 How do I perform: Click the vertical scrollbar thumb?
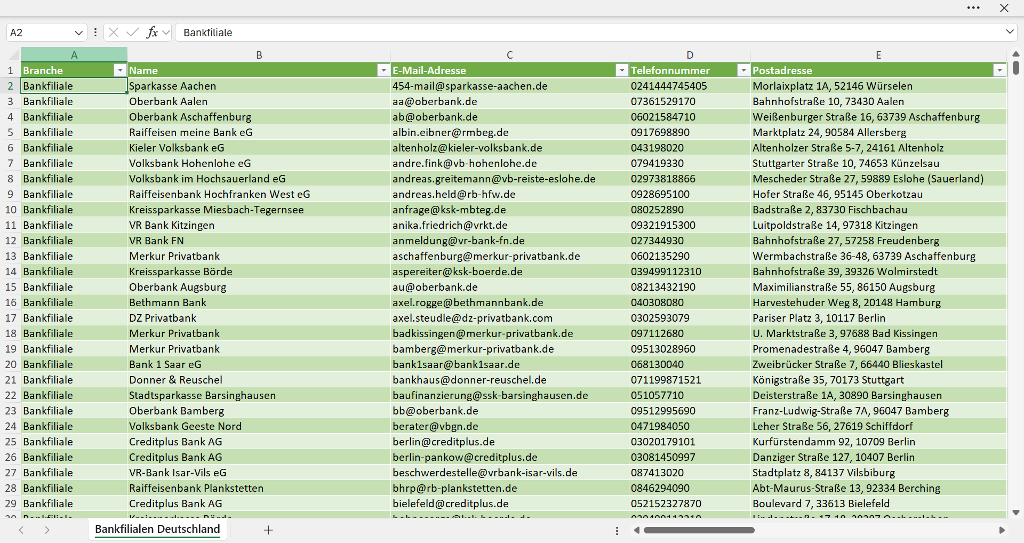1015,68
